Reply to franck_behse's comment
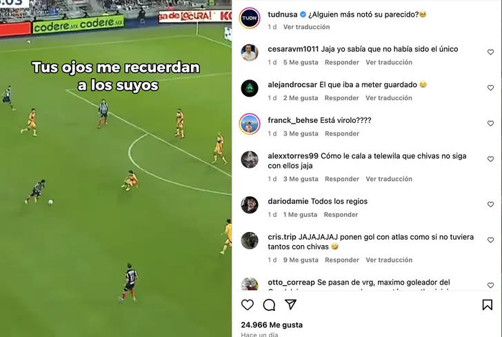This screenshot has width=502, height=337. tap(342, 133)
